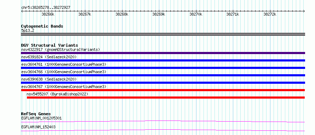Click the 38272k ruler tick label
The height and width of the screenshot is (135, 315).
270,14
